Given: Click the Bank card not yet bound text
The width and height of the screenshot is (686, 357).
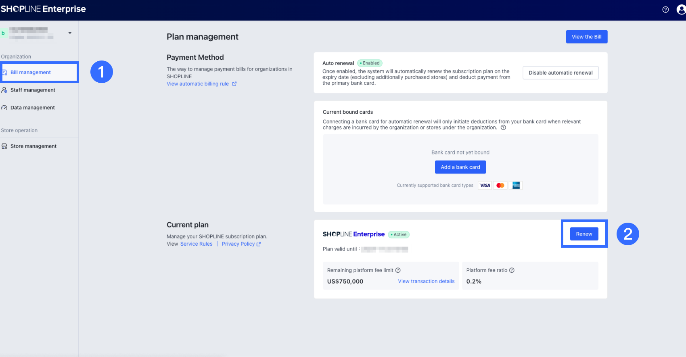Looking at the screenshot, I should coord(460,152).
